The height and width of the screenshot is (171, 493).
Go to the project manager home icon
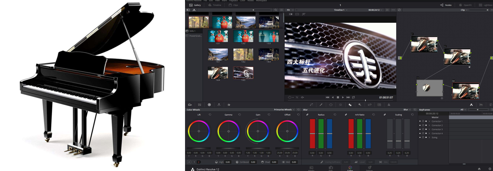point(479,169)
